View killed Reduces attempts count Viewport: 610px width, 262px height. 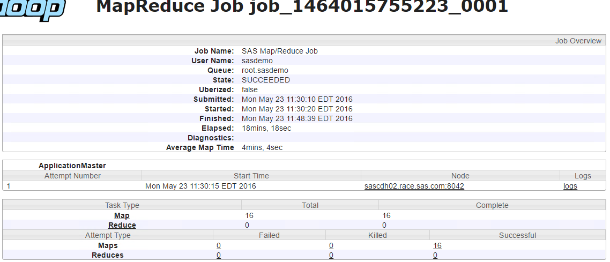[x=331, y=255]
